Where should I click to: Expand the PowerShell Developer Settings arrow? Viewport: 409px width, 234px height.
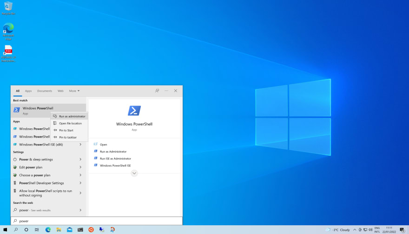[x=80, y=183]
